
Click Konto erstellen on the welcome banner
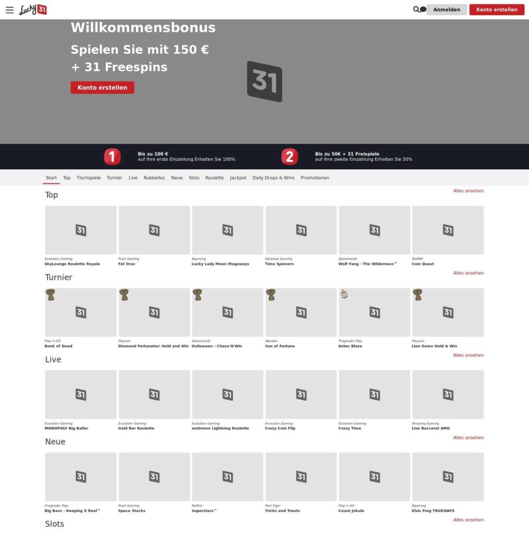(x=102, y=87)
